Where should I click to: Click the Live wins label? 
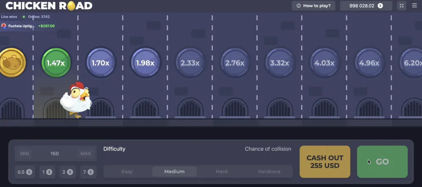[x=9, y=16]
